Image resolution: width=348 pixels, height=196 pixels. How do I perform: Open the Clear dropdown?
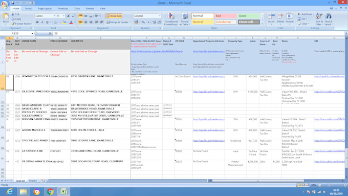click(303, 24)
